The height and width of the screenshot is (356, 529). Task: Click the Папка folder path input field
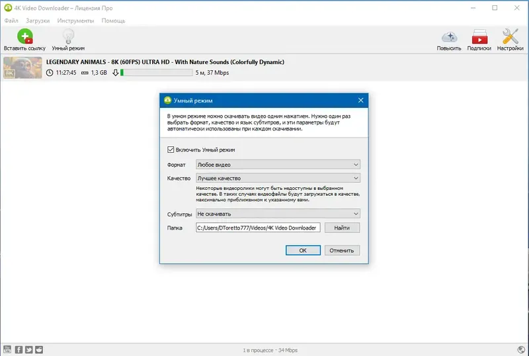click(x=258, y=228)
